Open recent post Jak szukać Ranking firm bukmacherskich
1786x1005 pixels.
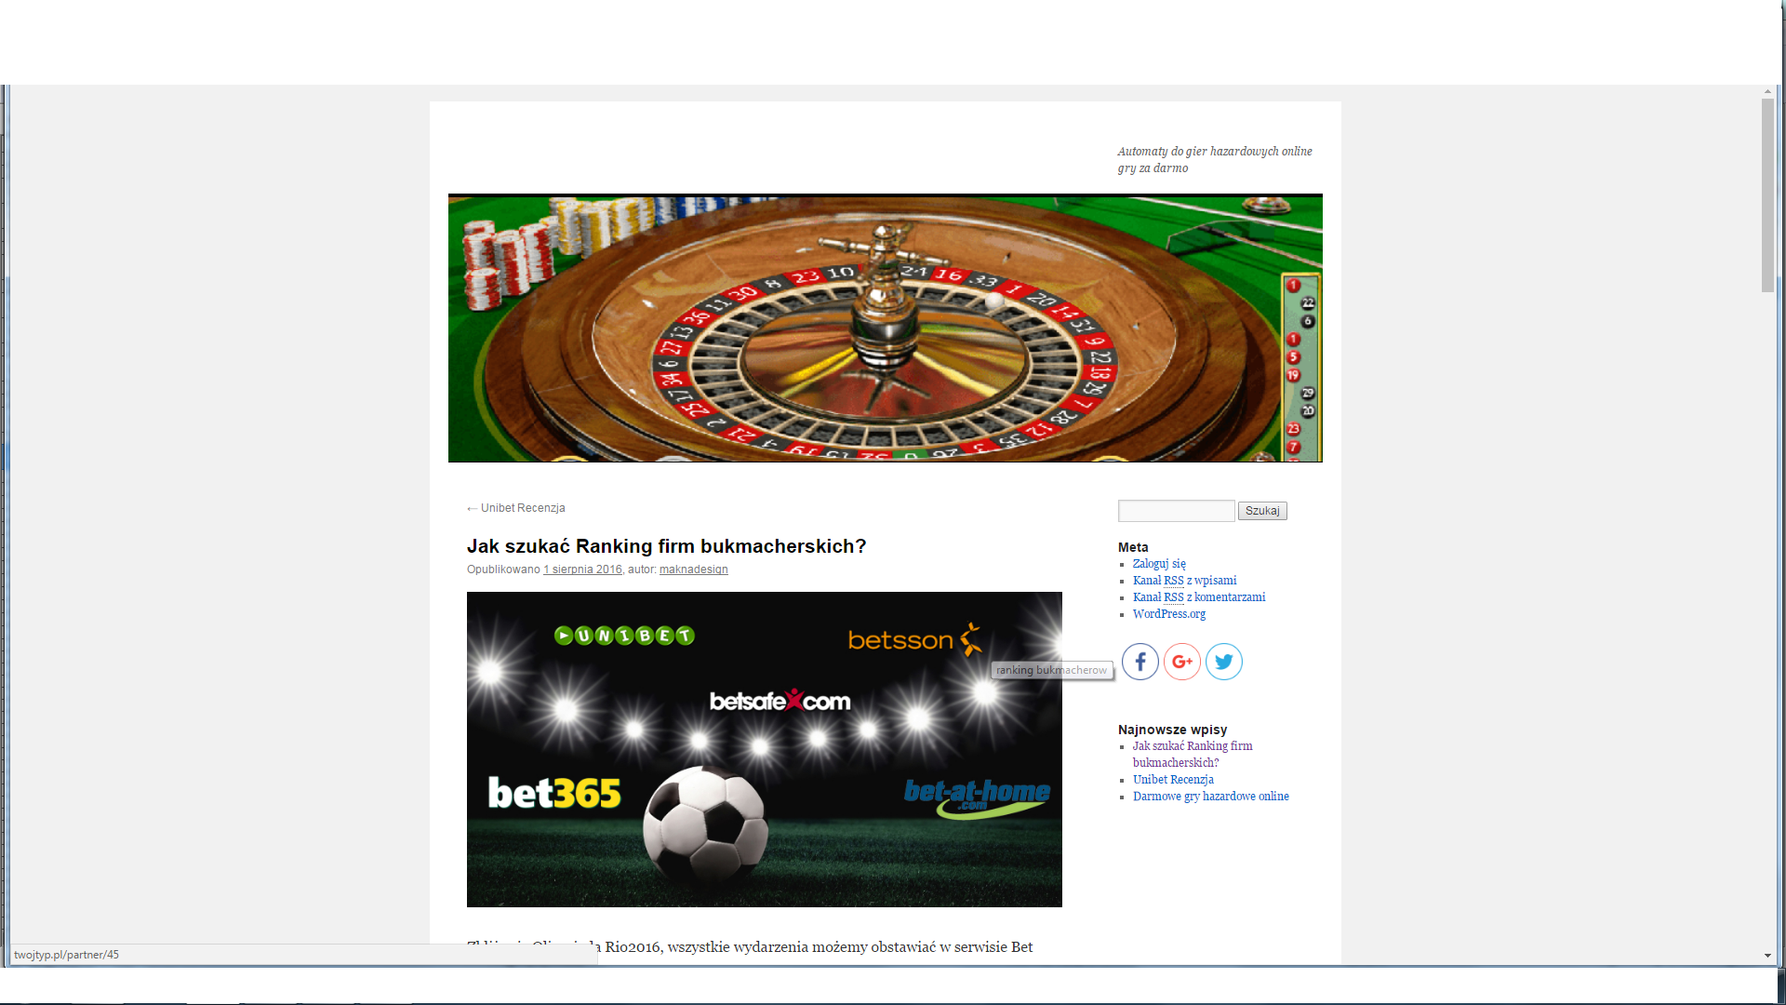(1193, 755)
